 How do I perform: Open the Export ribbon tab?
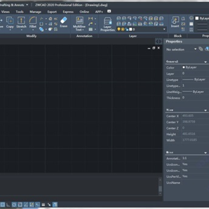(x=52, y=12)
